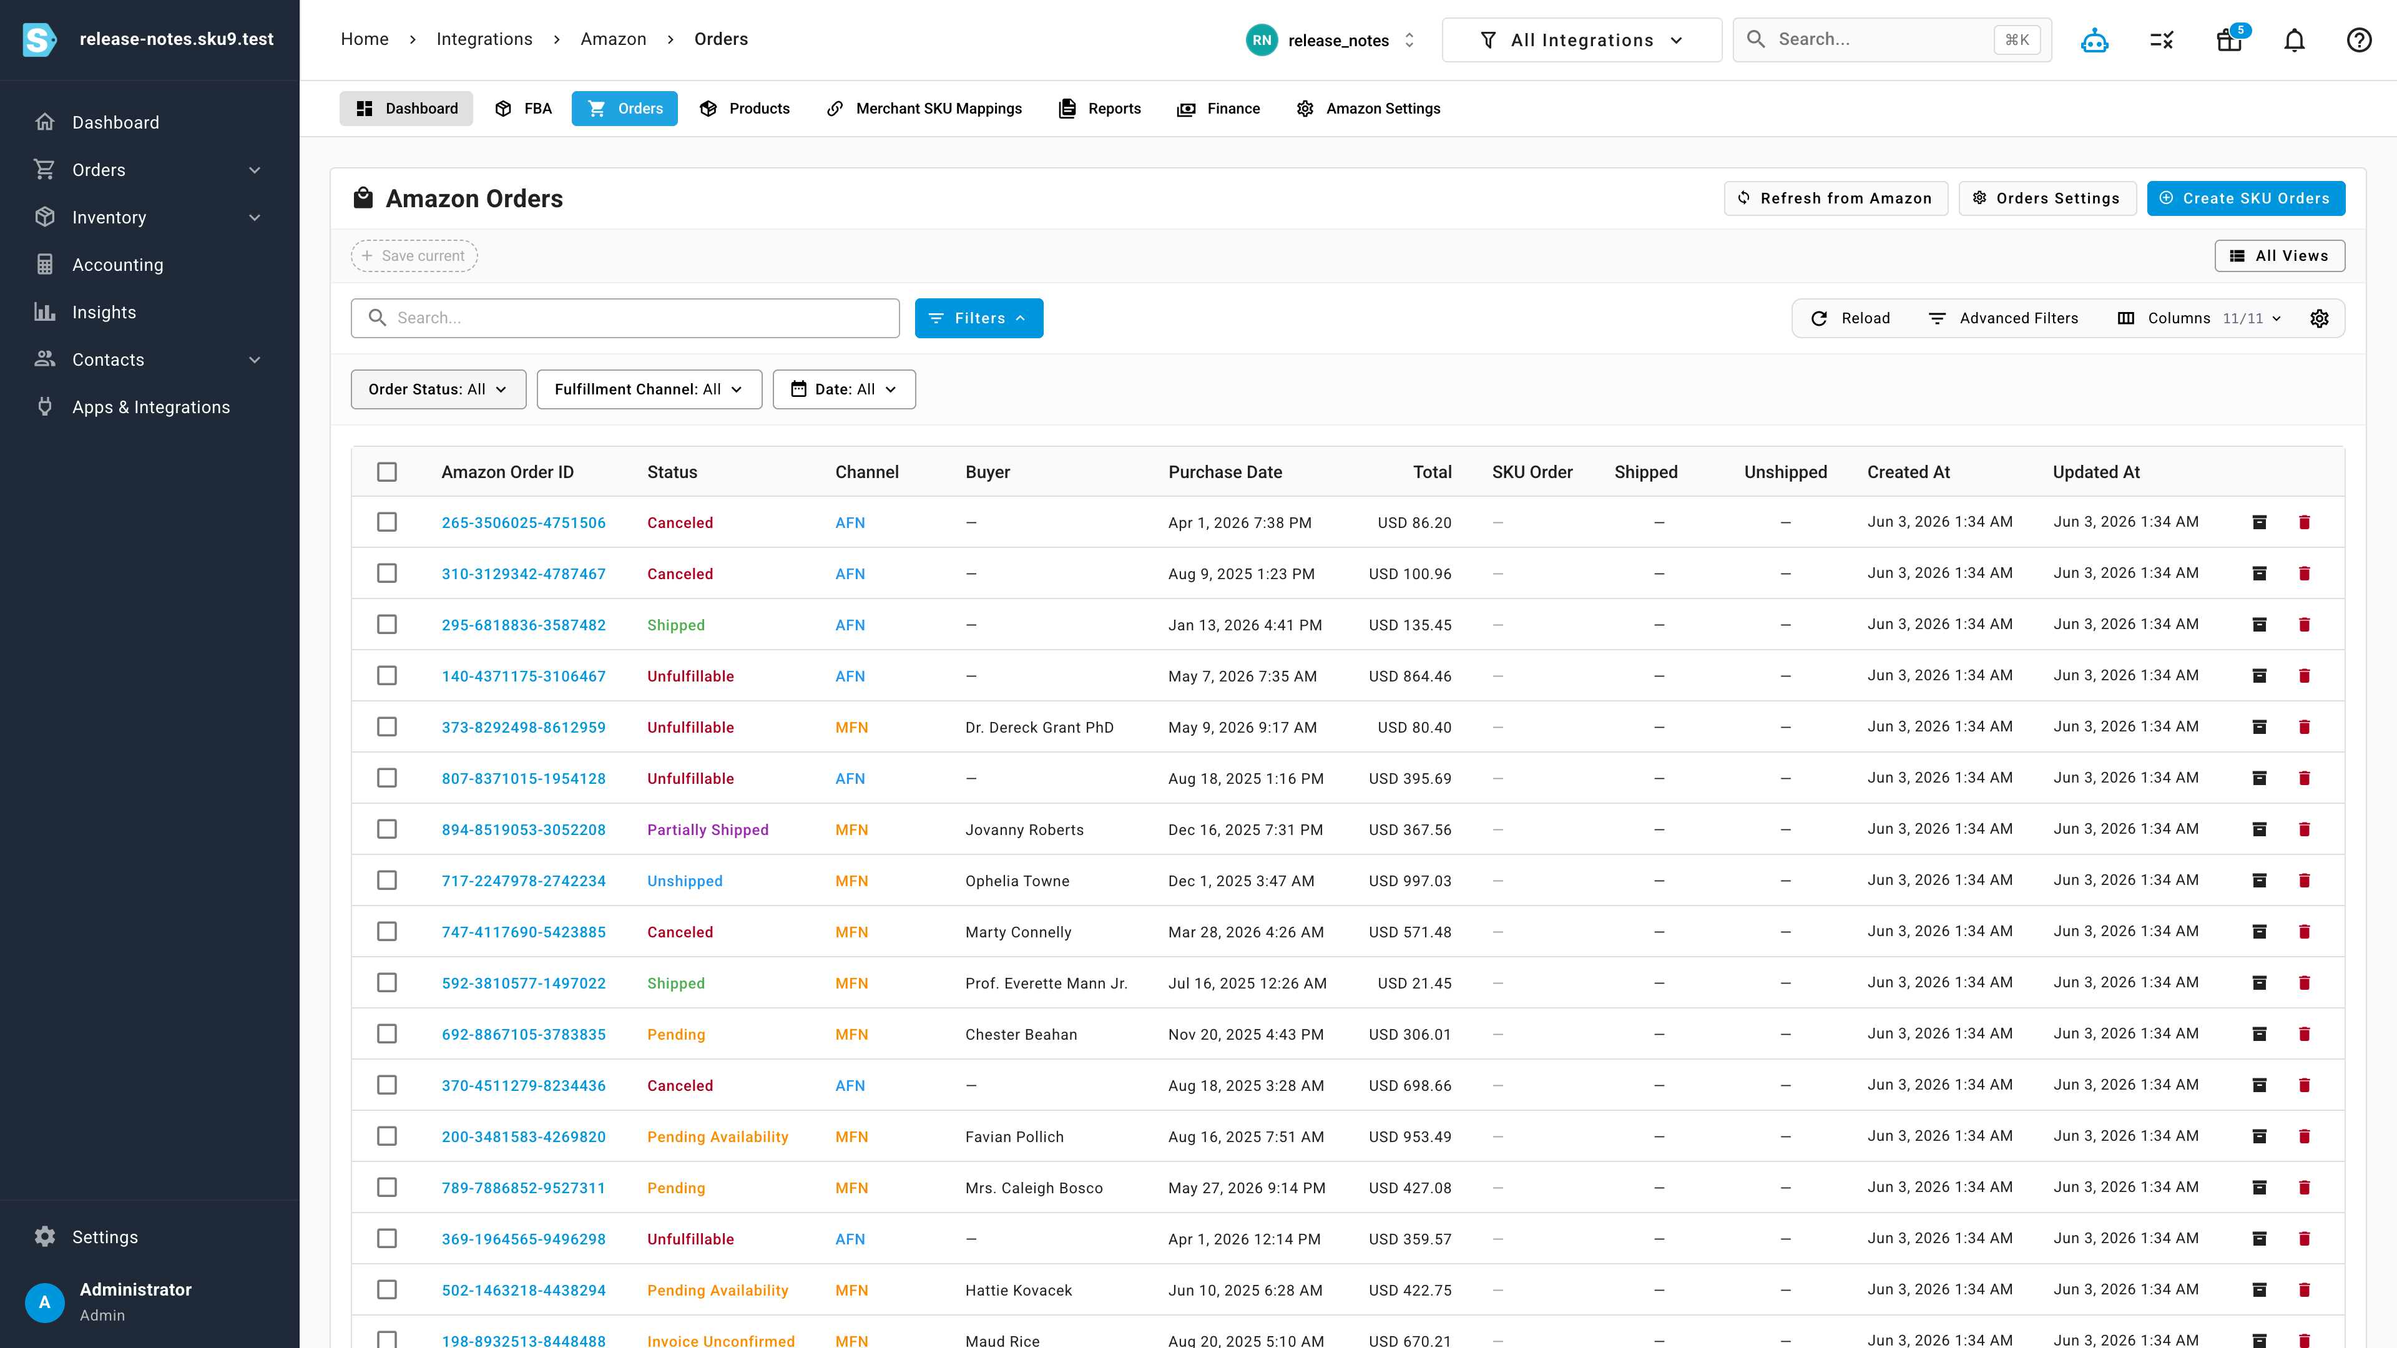Switch release_notes account selector

1331,40
